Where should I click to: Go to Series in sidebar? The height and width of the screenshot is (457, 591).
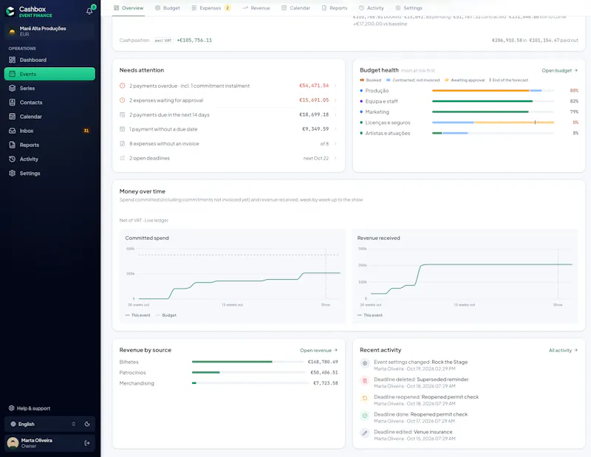(x=49, y=88)
